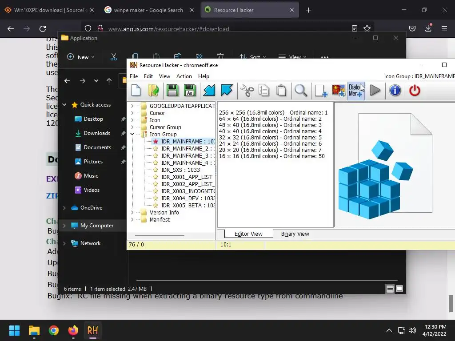Viewport: 455px width, 341px height.
Task: Switch to the Binary View tab
Action: (295, 234)
